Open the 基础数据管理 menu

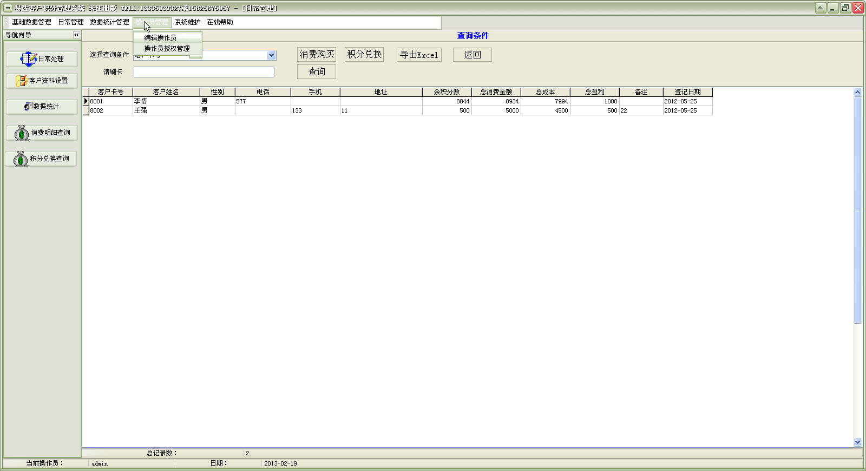[x=31, y=22]
